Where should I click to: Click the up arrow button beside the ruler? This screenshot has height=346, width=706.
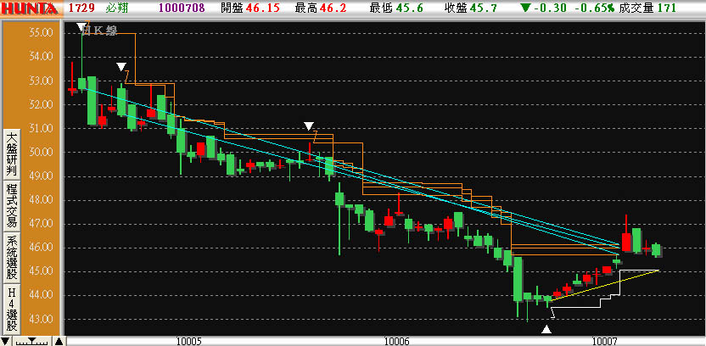58,341
